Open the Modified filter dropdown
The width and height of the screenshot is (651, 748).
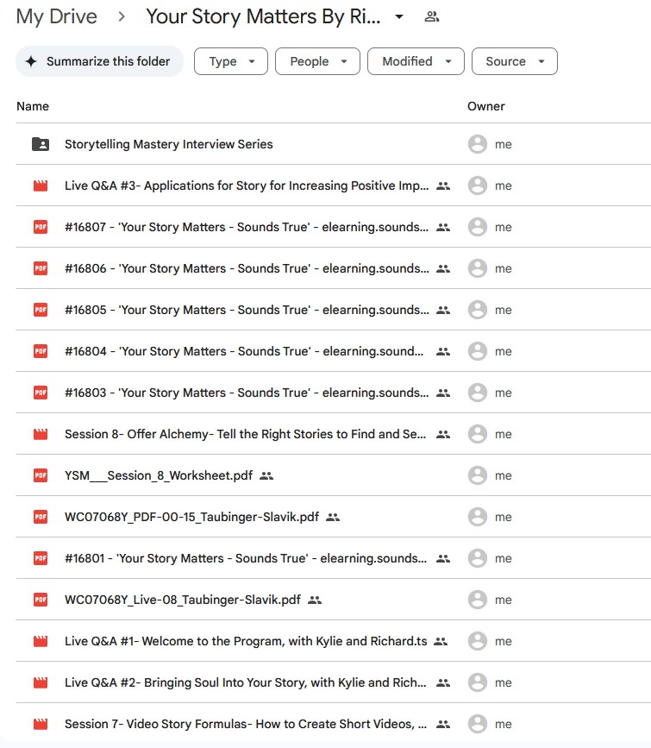pyautogui.click(x=416, y=61)
